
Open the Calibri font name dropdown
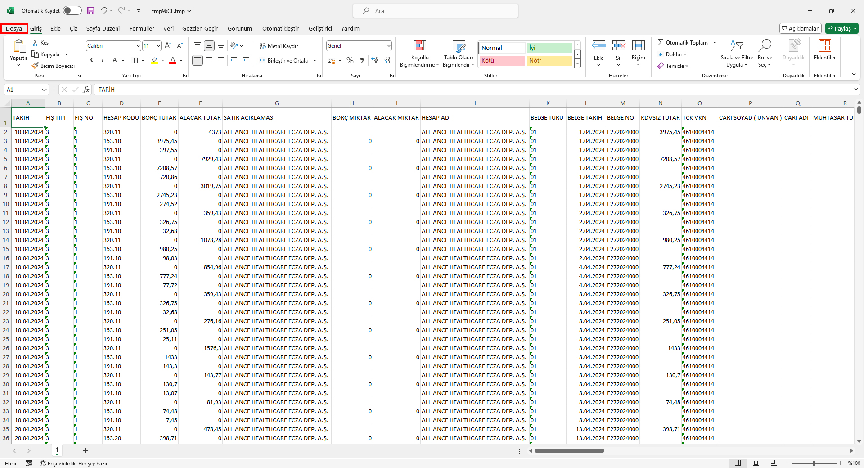pos(138,46)
